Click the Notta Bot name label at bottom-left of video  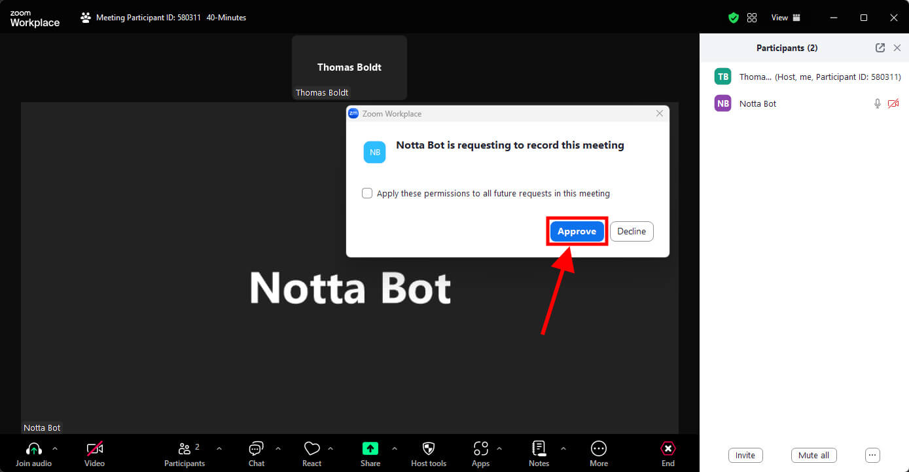[x=42, y=427]
